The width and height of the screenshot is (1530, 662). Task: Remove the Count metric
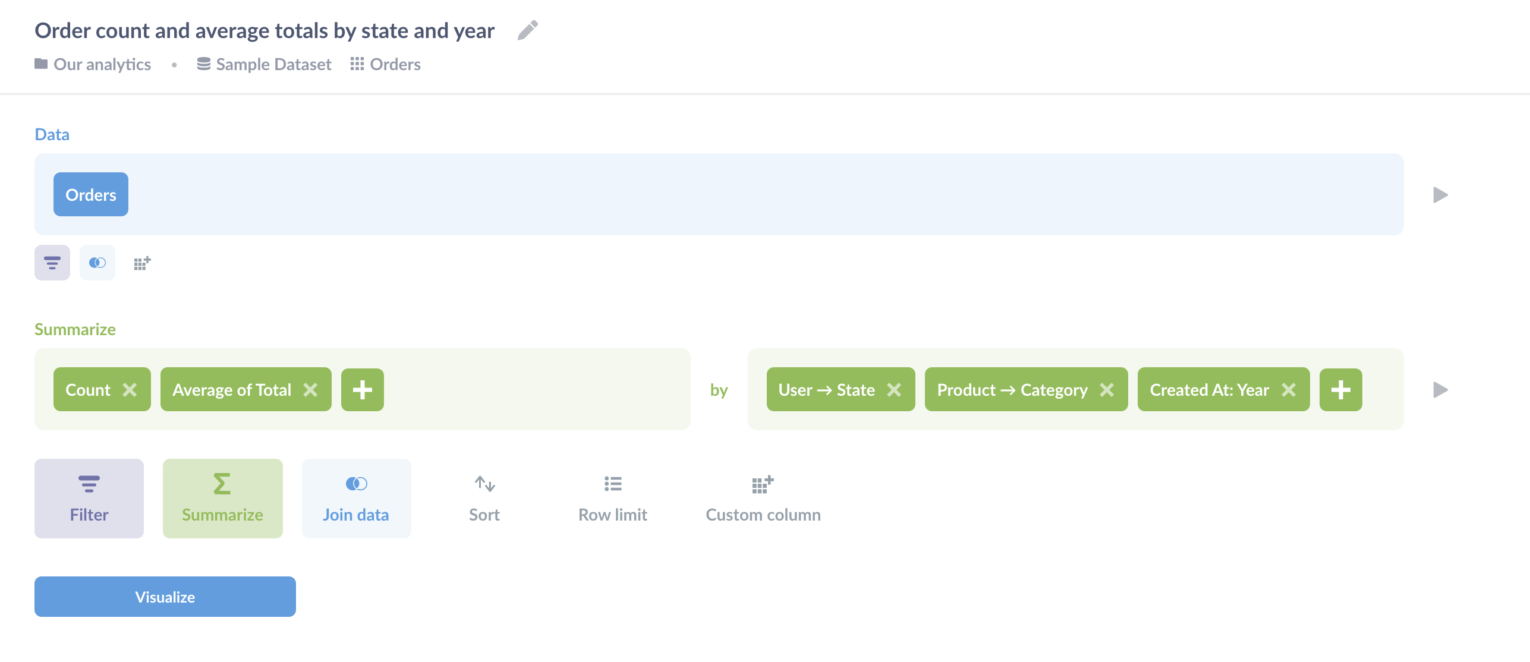[130, 390]
